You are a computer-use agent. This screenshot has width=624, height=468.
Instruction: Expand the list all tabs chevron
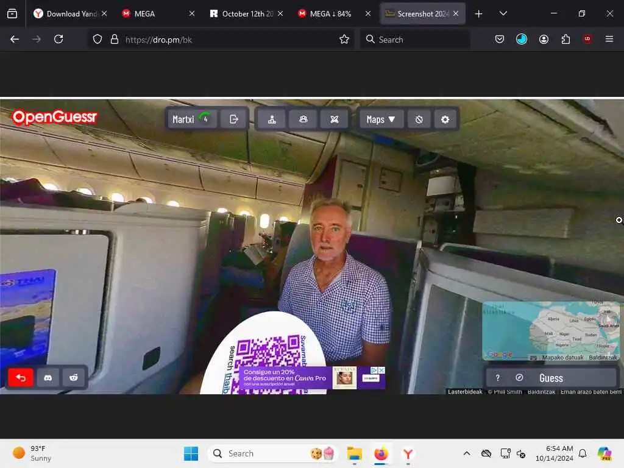pyautogui.click(x=503, y=13)
